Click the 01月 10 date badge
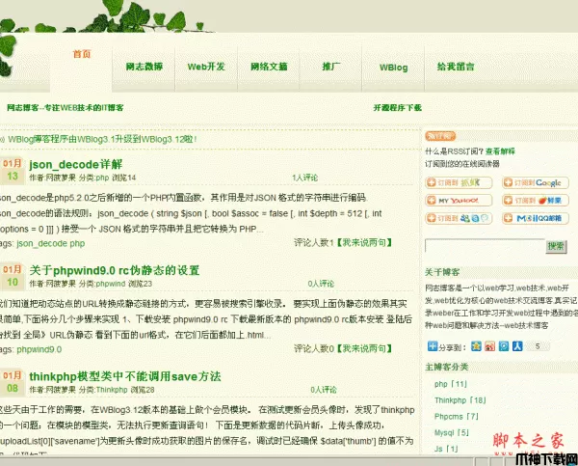This screenshot has width=578, height=466. (x=13, y=276)
